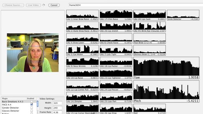Select the AU 1 Inner Brow Raise graph
The height and width of the screenshot is (114, 203).
point(82,15)
